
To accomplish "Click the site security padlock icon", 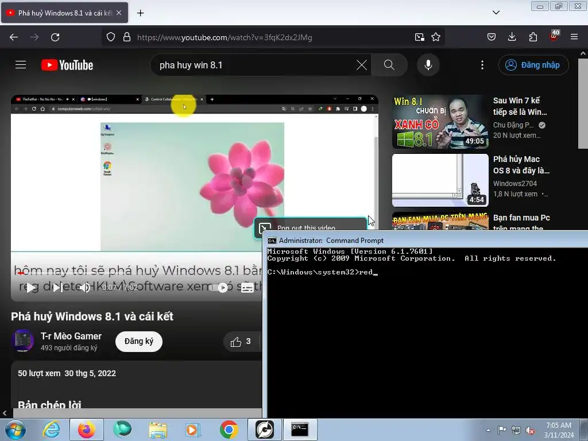I will click(x=127, y=37).
